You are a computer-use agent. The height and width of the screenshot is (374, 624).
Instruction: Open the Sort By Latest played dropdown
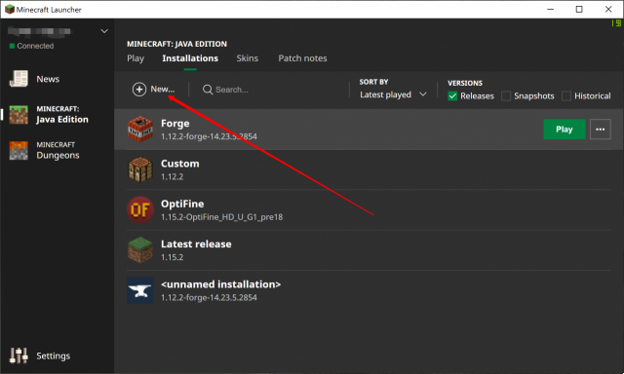click(393, 94)
